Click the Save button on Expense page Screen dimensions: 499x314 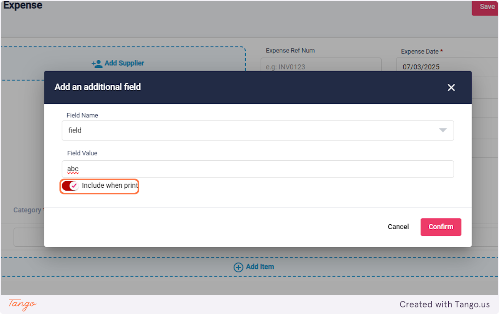click(485, 7)
